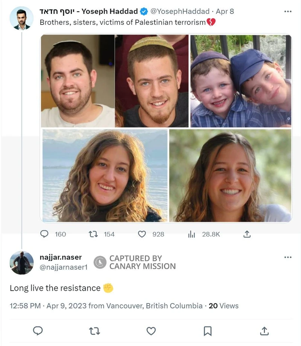Open more options on najjar.naser's reply
Screen dimensions: 301x346
[288, 257]
